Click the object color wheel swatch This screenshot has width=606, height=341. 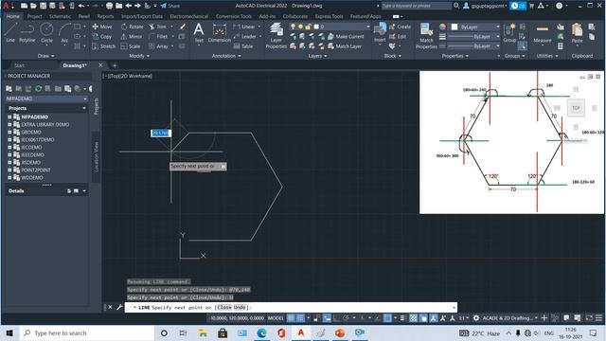click(x=442, y=27)
